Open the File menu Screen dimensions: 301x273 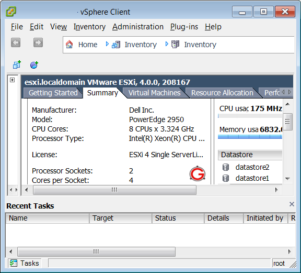tap(17, 27)
